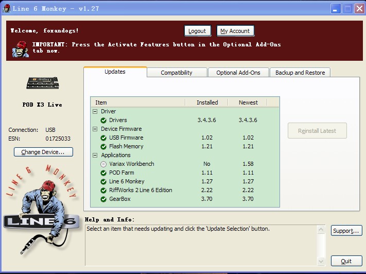366x274 pixels.
Task: Click the Change Device button
Action: click(43, 152)
